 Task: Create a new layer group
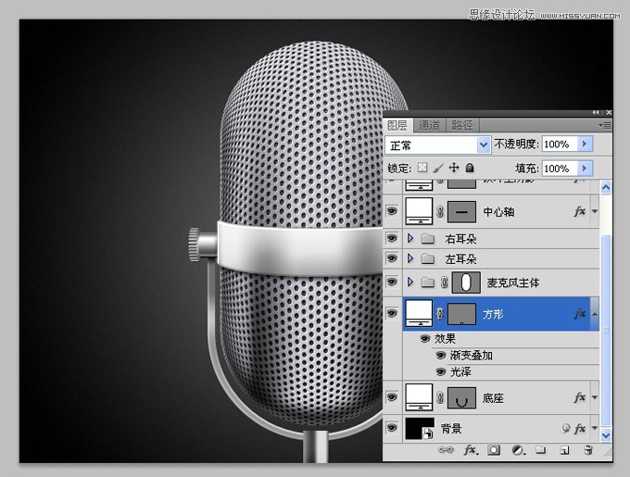[x=541, y=450]
